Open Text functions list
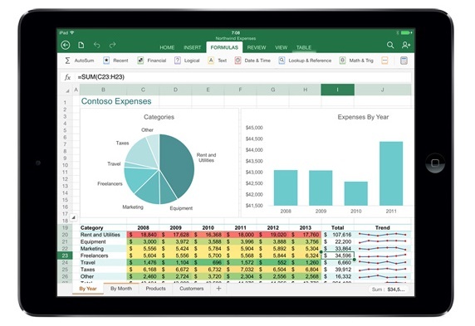The image size is (475, 326). tap(218, 61)
